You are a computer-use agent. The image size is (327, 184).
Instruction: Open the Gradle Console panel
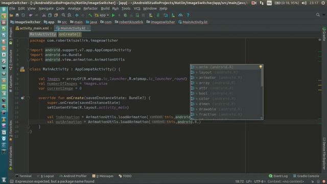tap(306, 176)
